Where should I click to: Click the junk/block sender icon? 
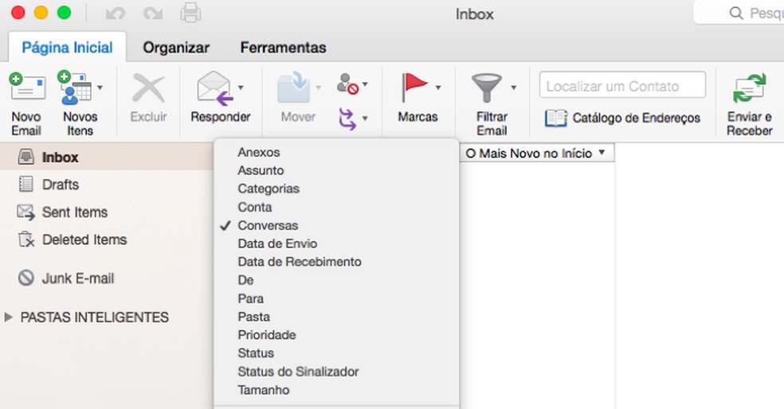pyautogui.click(x=347, y=84)
